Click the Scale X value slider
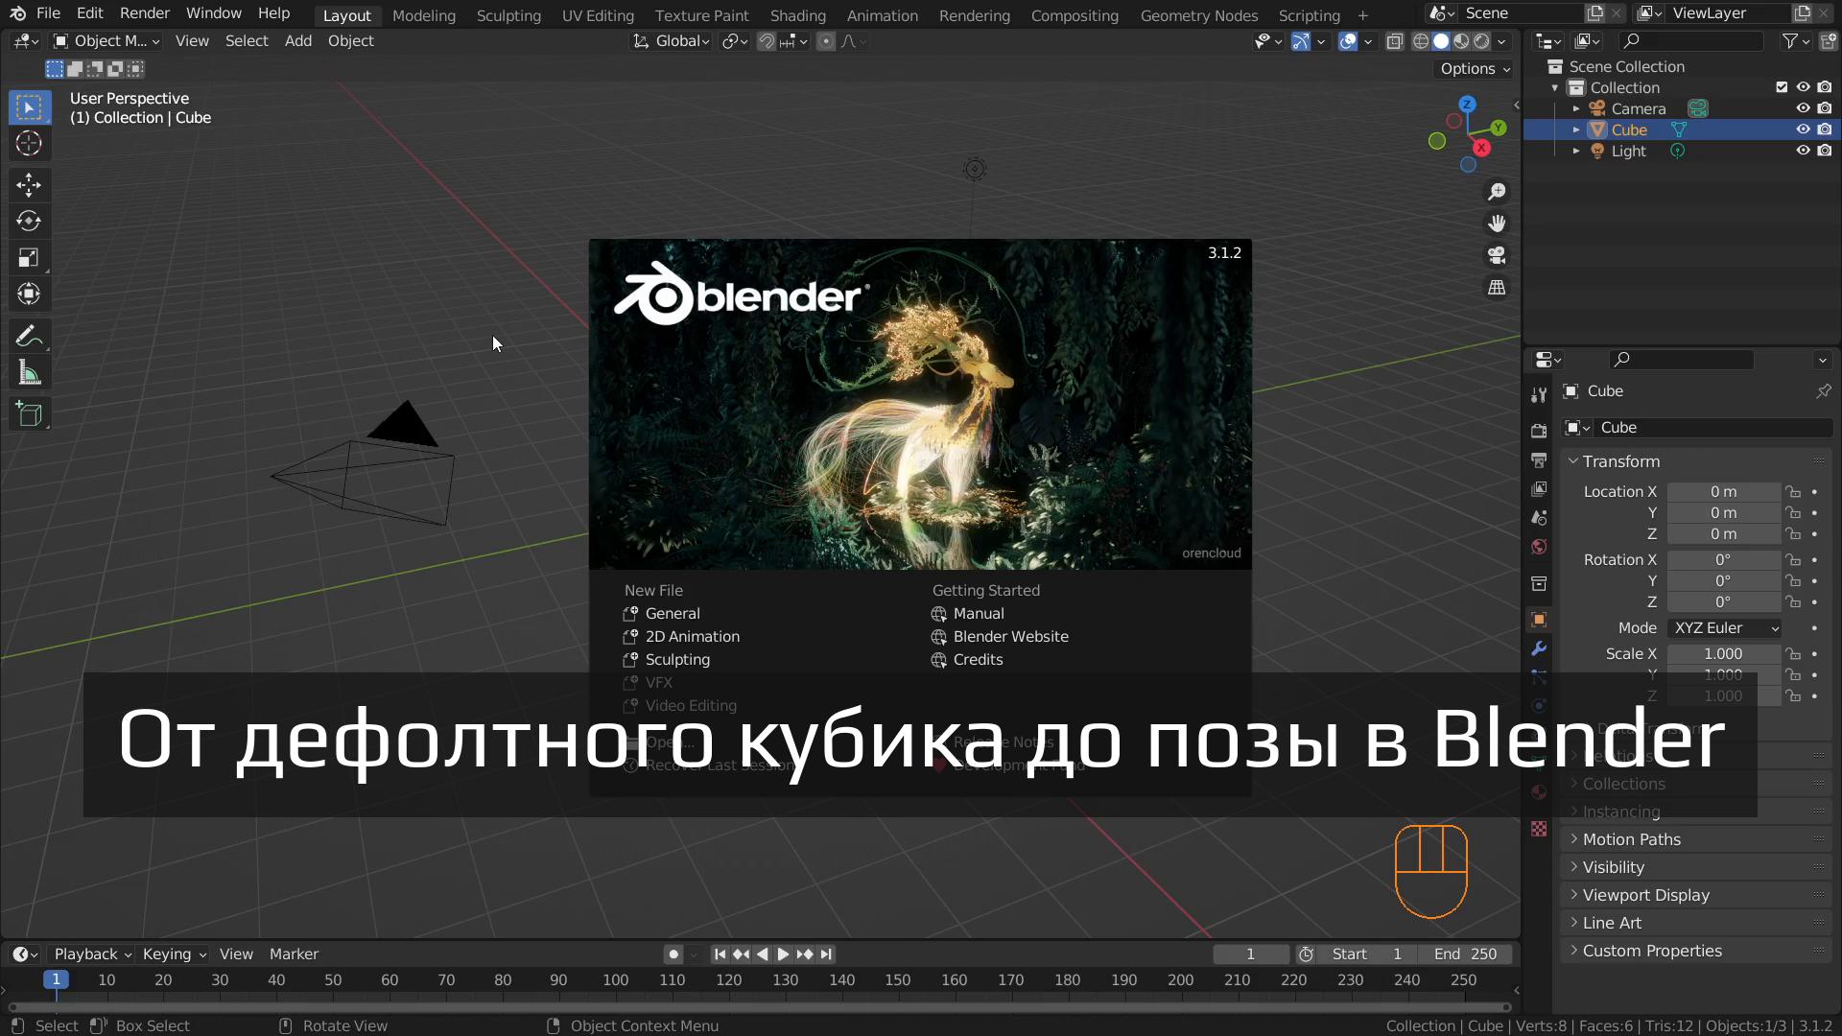The image size is (1842, 1036). tap(1722, 653)
